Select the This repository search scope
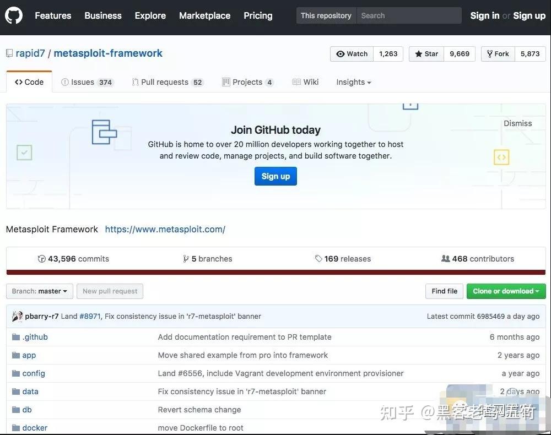This screenshot has height=435, width=551. (326, 15)
